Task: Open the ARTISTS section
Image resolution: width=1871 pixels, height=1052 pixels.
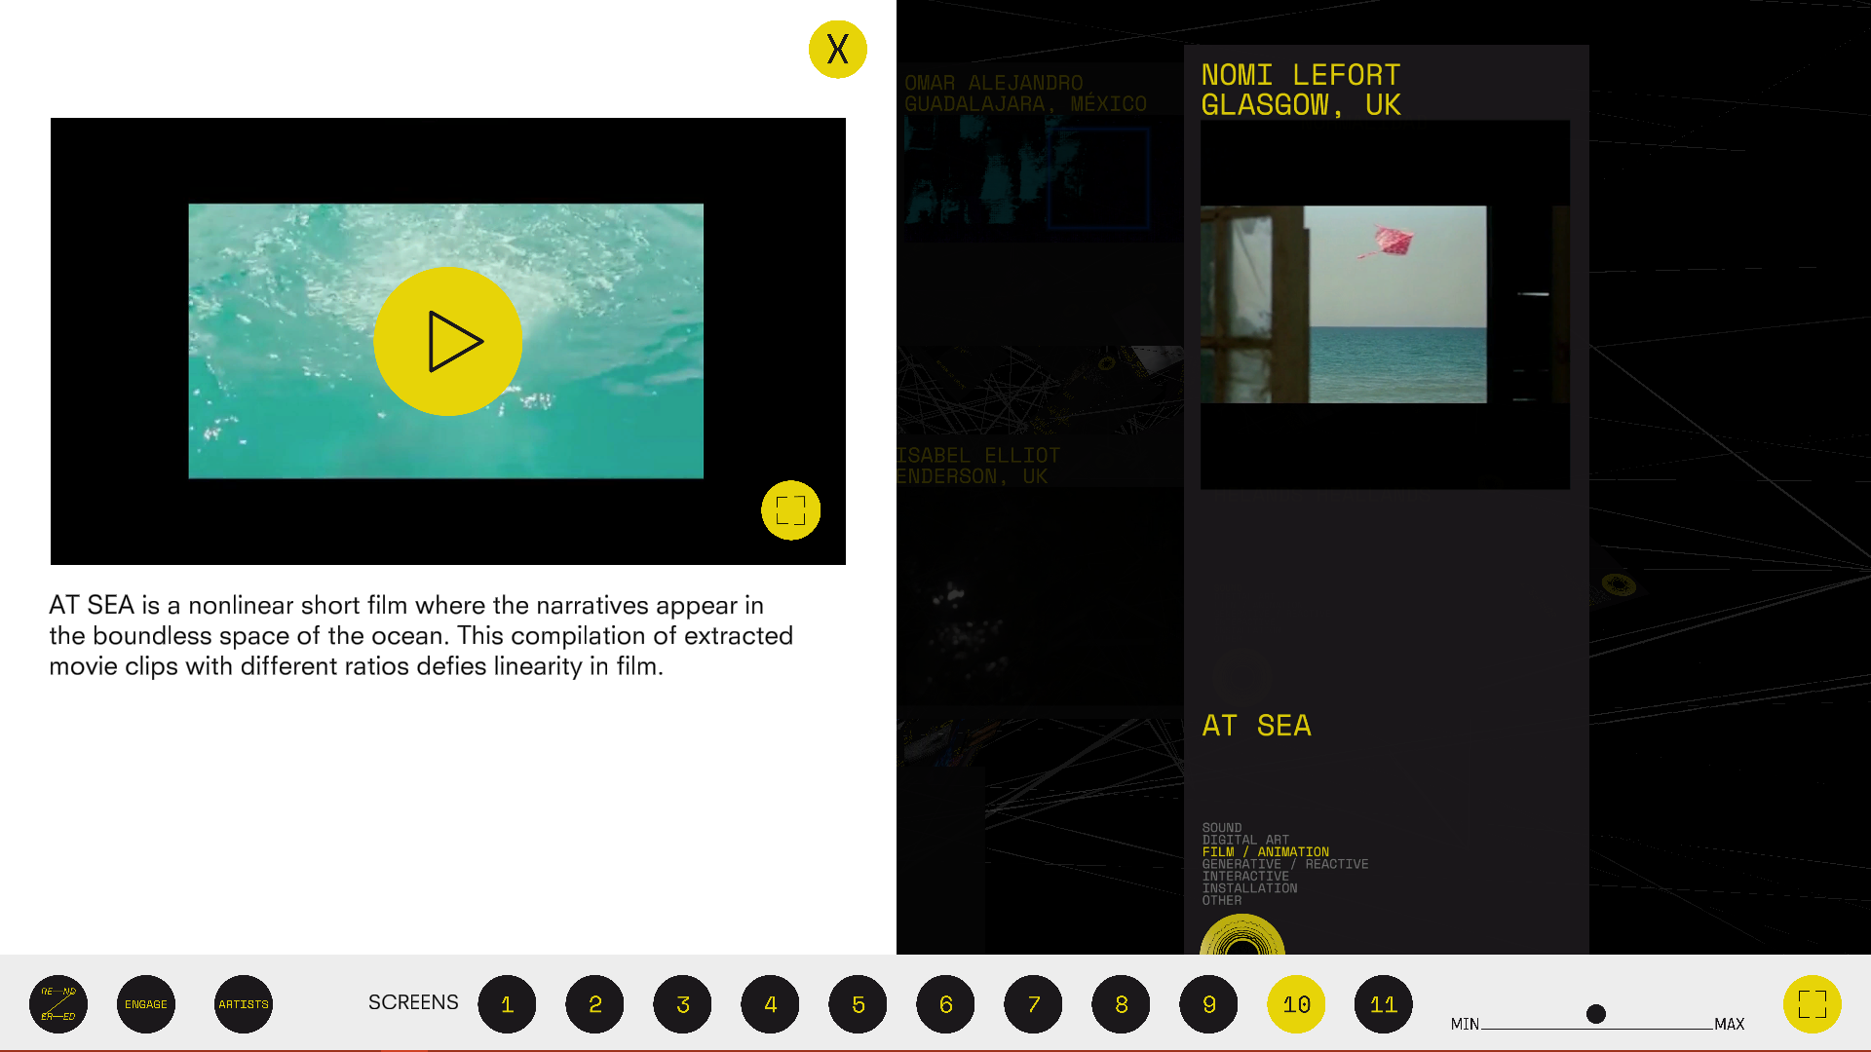Action: 244,1004
